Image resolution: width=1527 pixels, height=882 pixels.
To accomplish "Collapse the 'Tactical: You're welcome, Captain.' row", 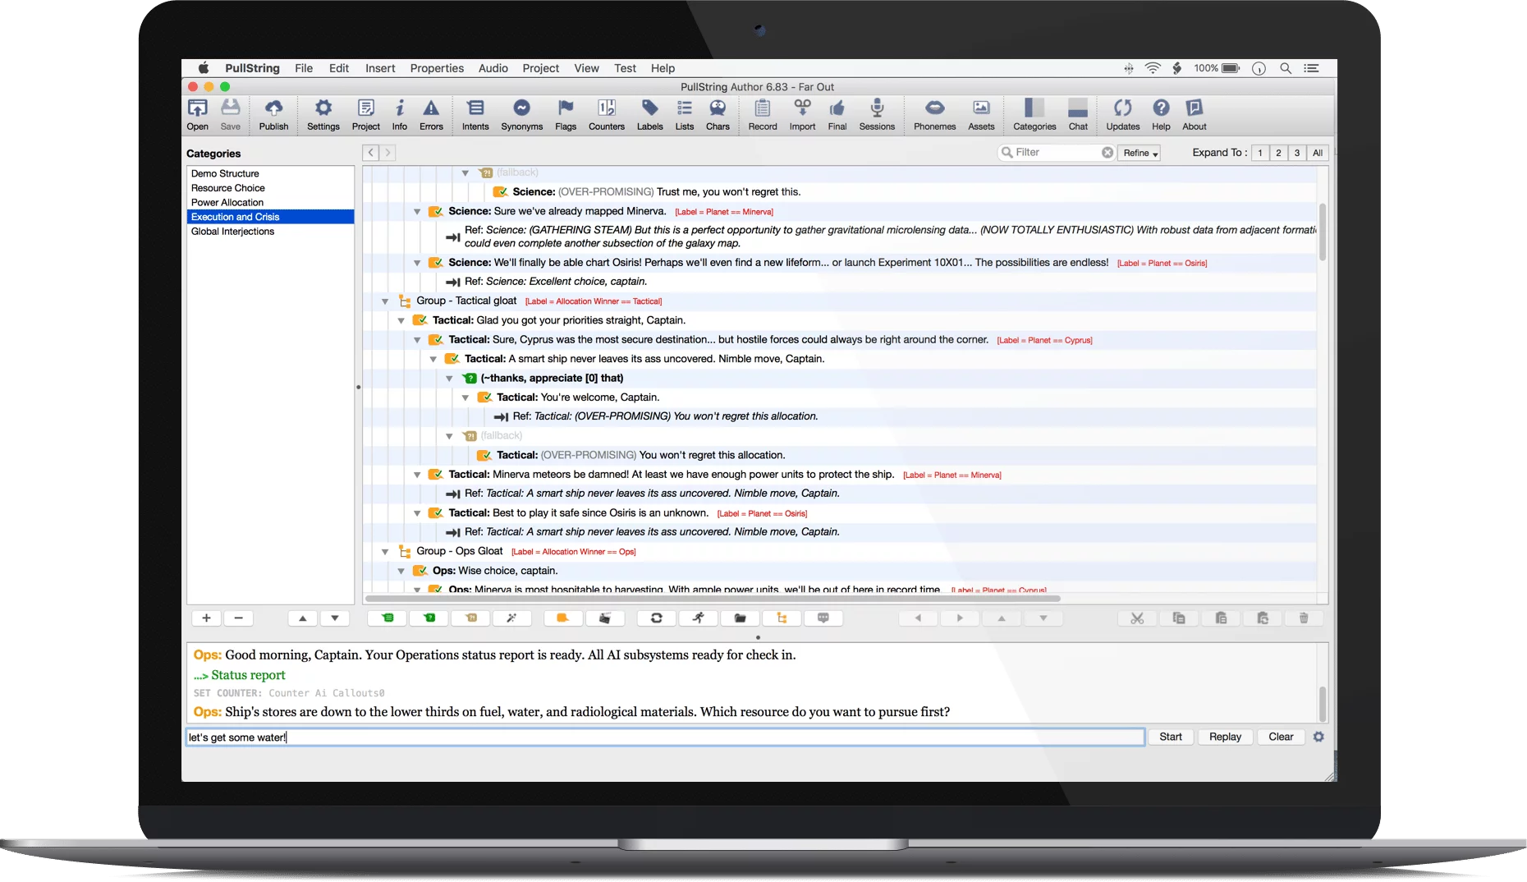I will [x=465, y=397].
